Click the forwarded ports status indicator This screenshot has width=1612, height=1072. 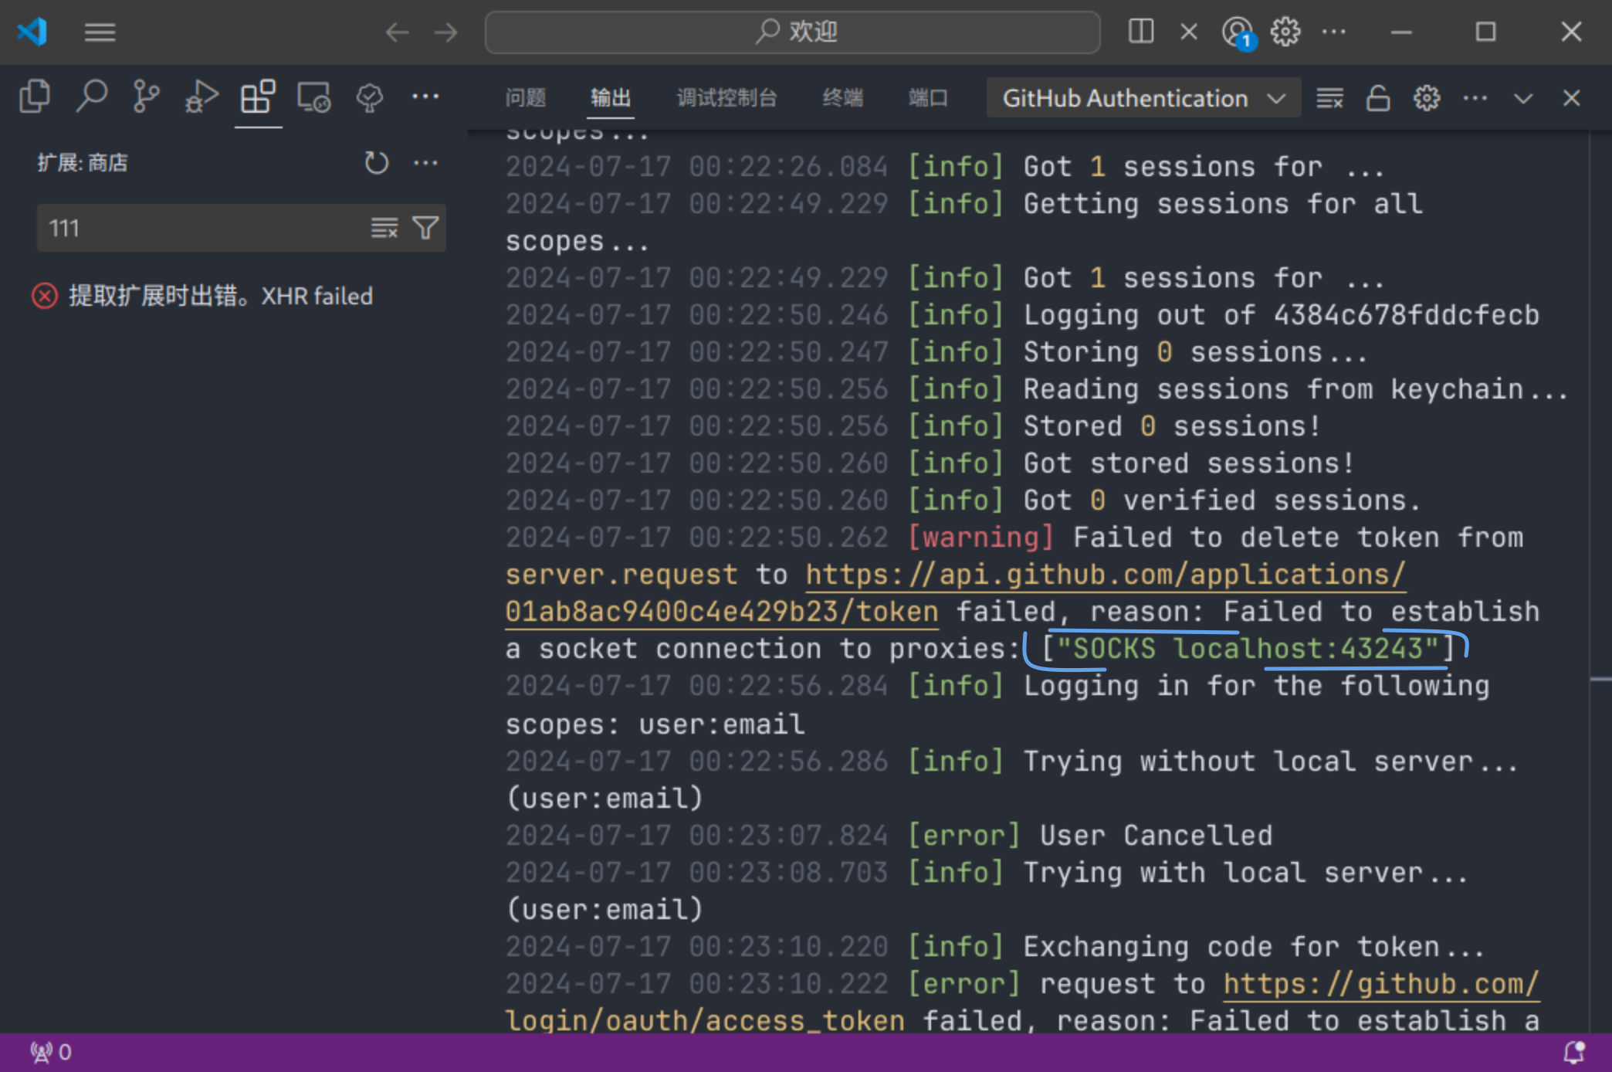51,1052
